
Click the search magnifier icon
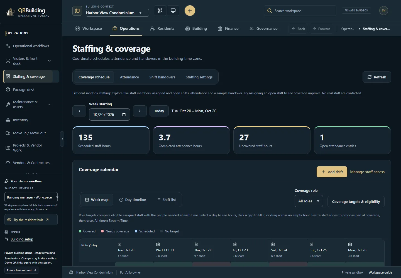coord(270,11)
